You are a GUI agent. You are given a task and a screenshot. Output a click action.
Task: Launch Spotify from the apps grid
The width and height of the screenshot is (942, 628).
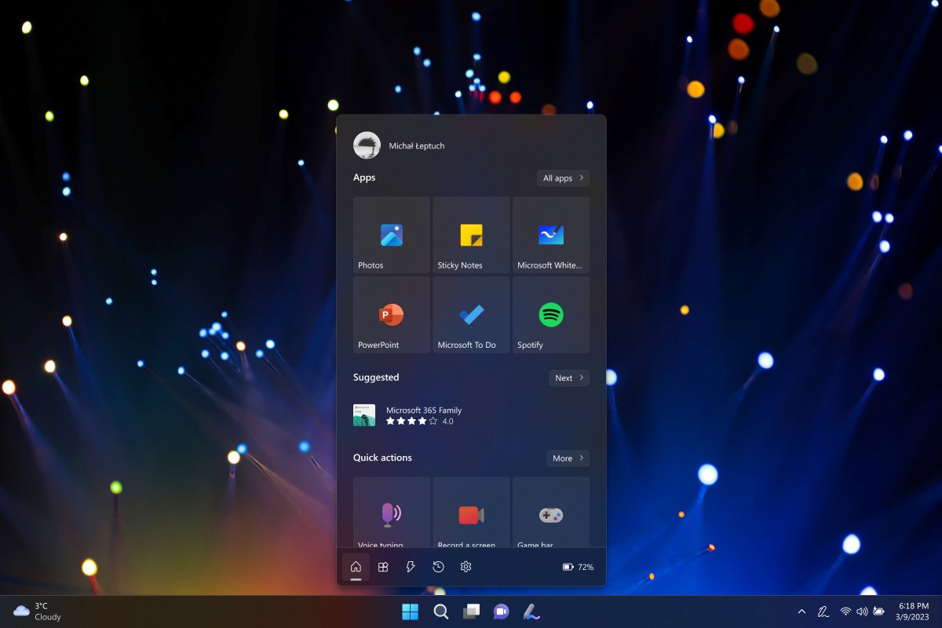[551, 315]
